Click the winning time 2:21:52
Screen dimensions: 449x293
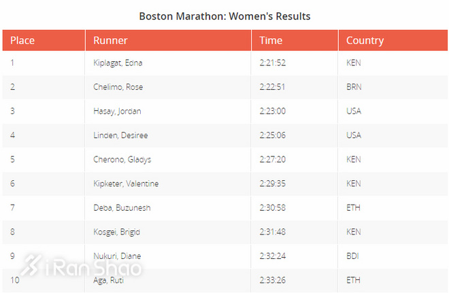pyautogui.click(x=272, y=63)
